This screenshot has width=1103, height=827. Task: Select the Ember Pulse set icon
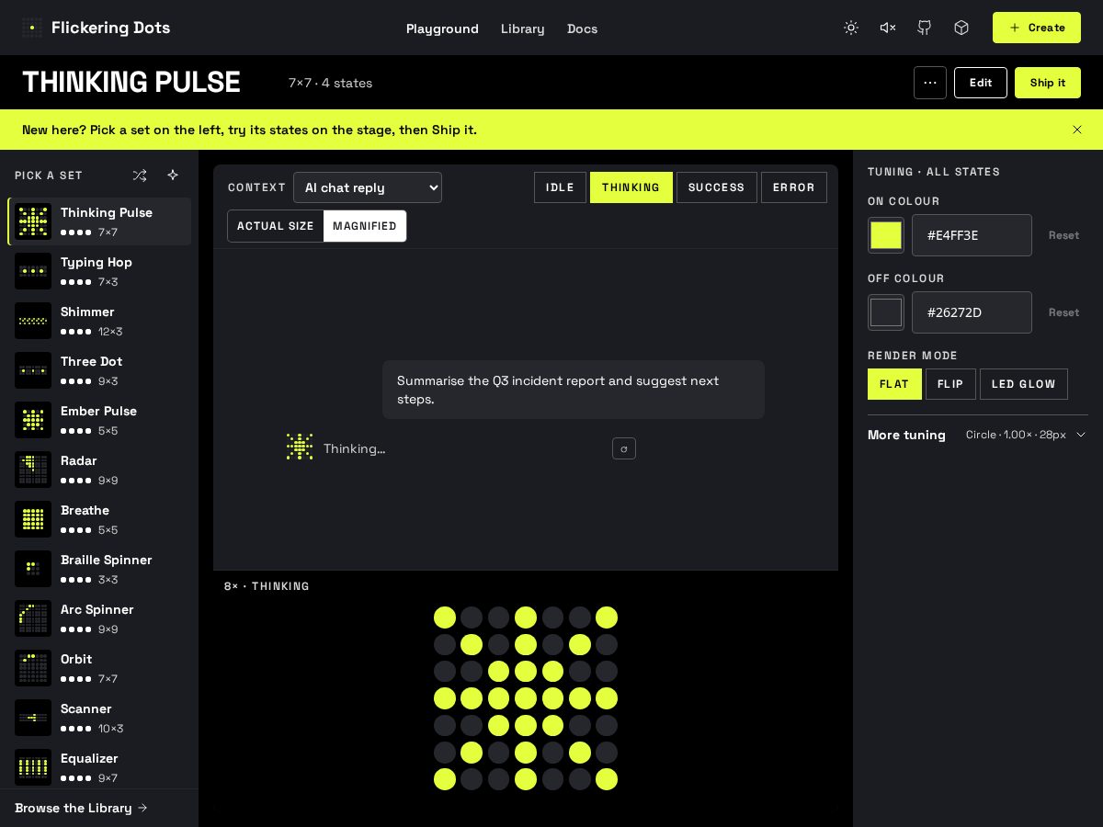[33, 420]
